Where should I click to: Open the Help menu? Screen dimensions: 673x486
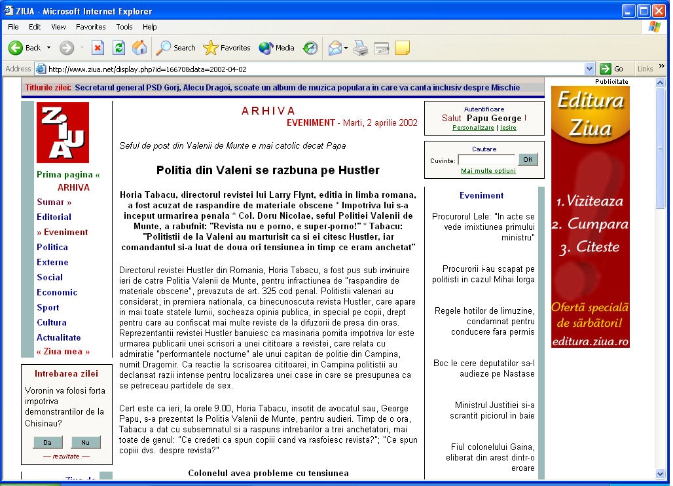tap(149, 27)
